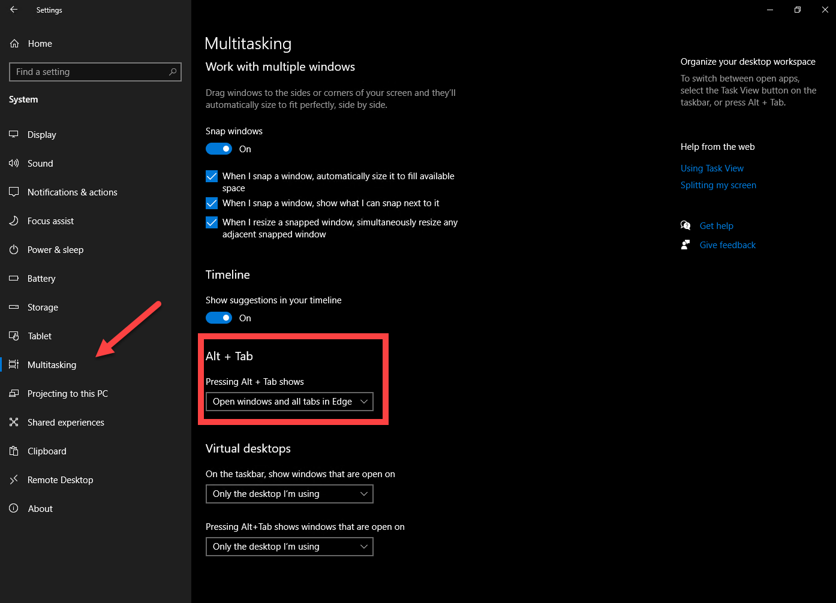Uncheck 'automatically size it to fill available space'
The height and width of the screenshot is (603, 836).
[x=212, y=176]
